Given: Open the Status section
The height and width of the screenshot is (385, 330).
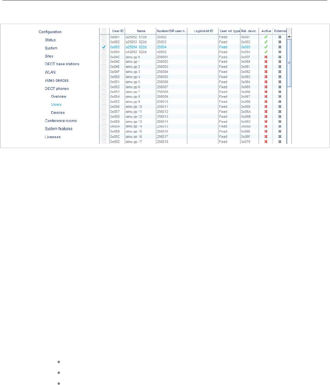Looking at the screenshot, I should coord(50,40).
